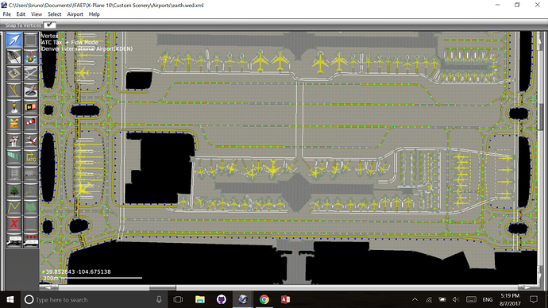Image resolution: width=548 pixels, height=308 pixels.
Task: Click the WorldEditor taskbar icon
Action: (242, 299)
